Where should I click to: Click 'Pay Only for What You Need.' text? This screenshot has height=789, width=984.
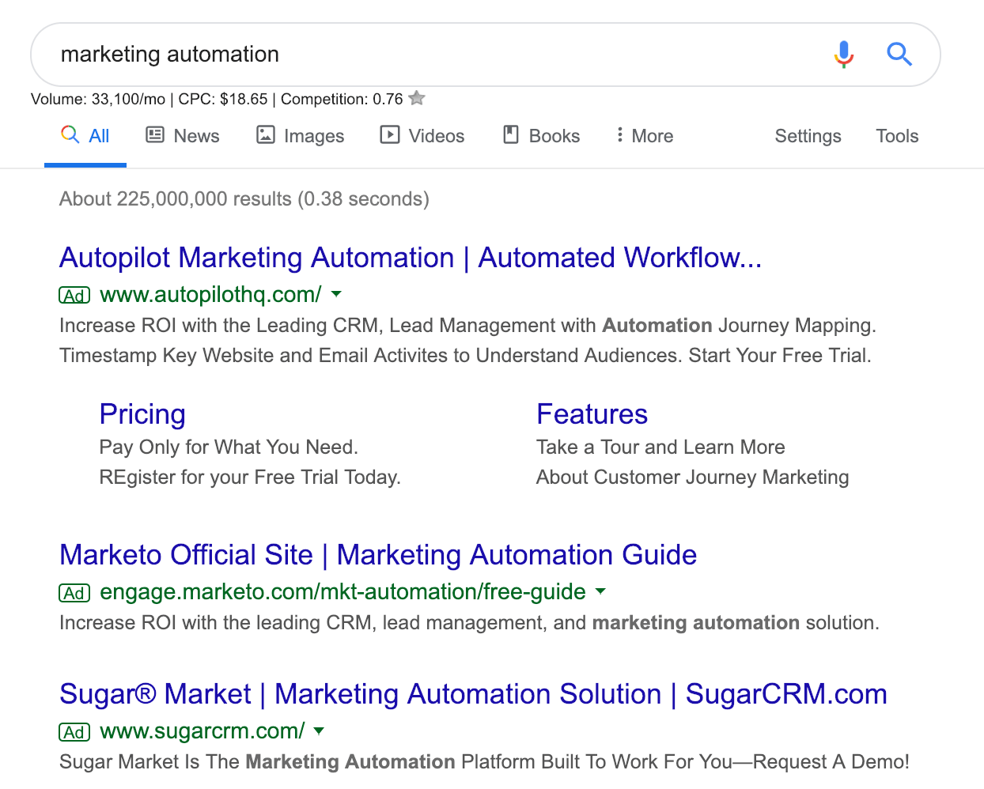(x=229, y=447)
